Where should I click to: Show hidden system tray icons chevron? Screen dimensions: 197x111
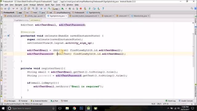pos(168,108)
